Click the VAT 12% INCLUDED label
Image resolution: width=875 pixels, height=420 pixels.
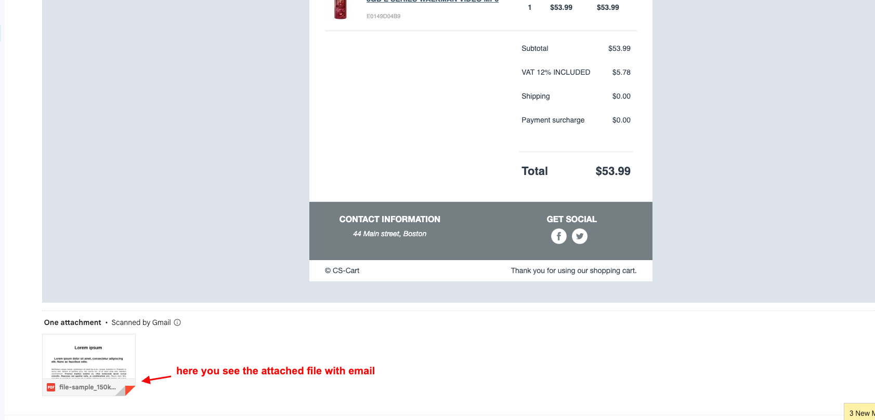pos(556,72)
